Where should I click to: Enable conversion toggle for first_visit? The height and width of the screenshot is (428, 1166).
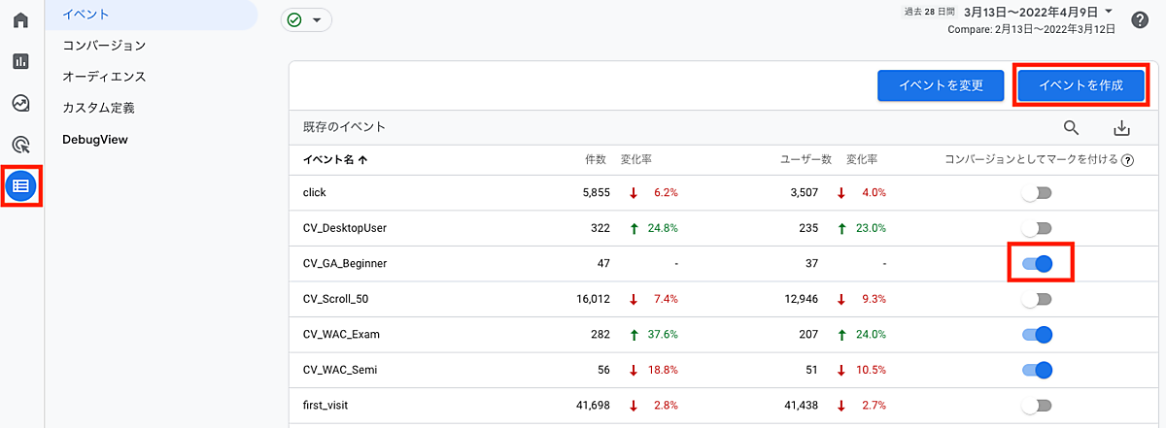[x=1037, y=406]
